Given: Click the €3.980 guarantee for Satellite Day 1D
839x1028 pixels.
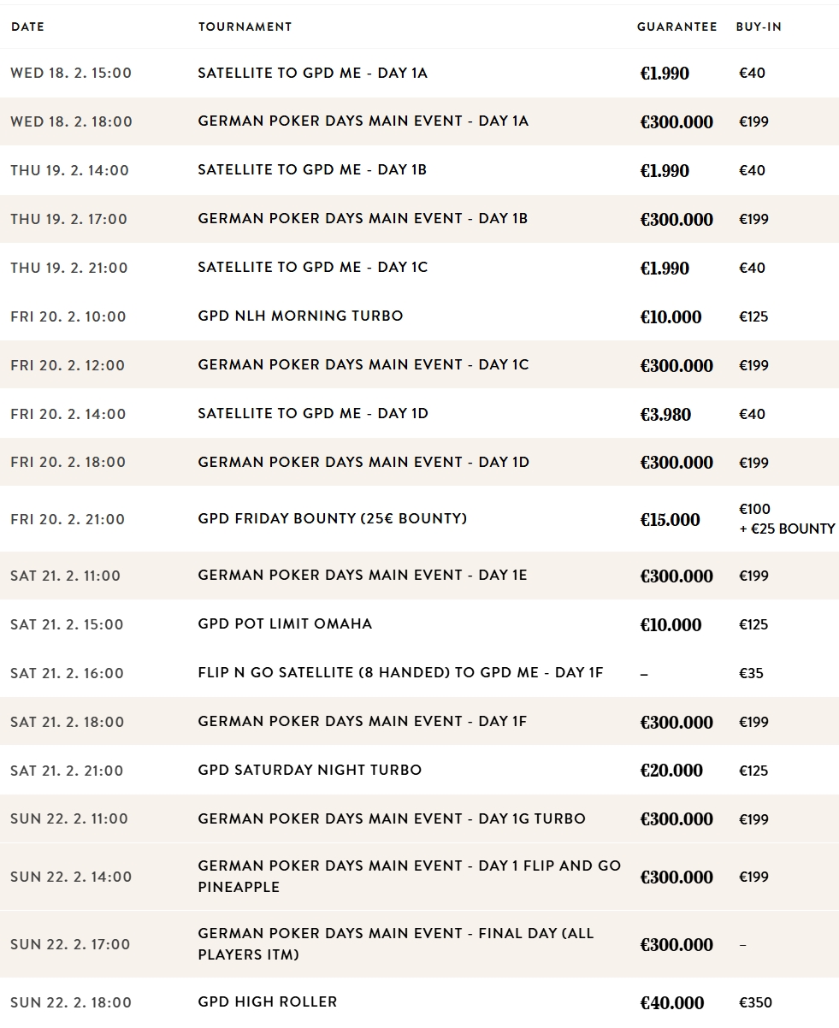Looking at the screenshot, I should tap(665, 414).
